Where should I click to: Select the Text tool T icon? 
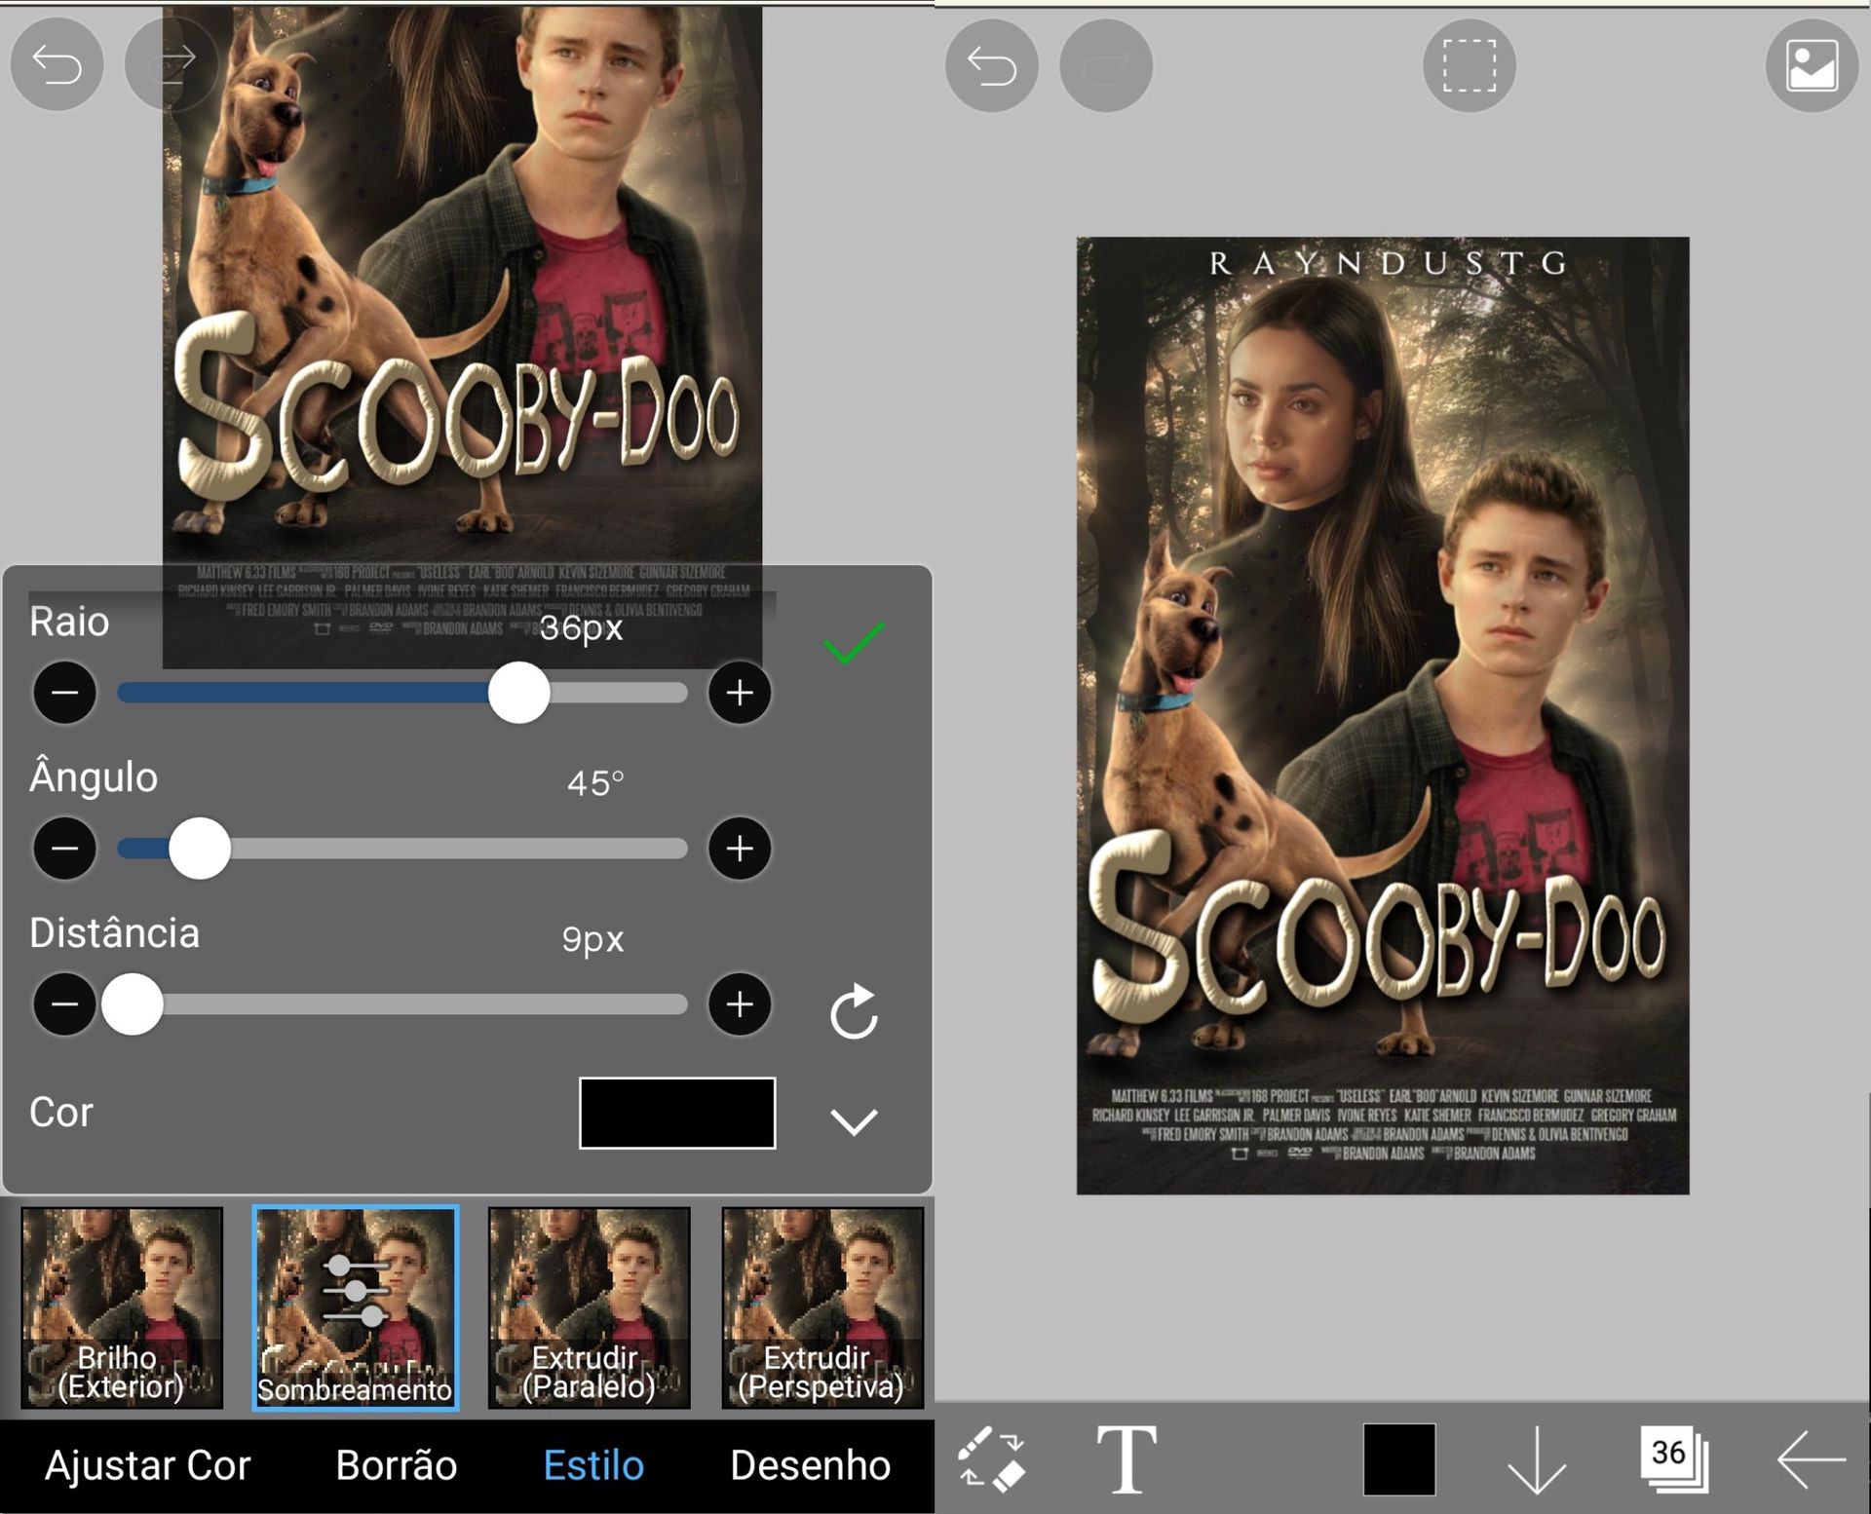[x=1126, y=1459]
